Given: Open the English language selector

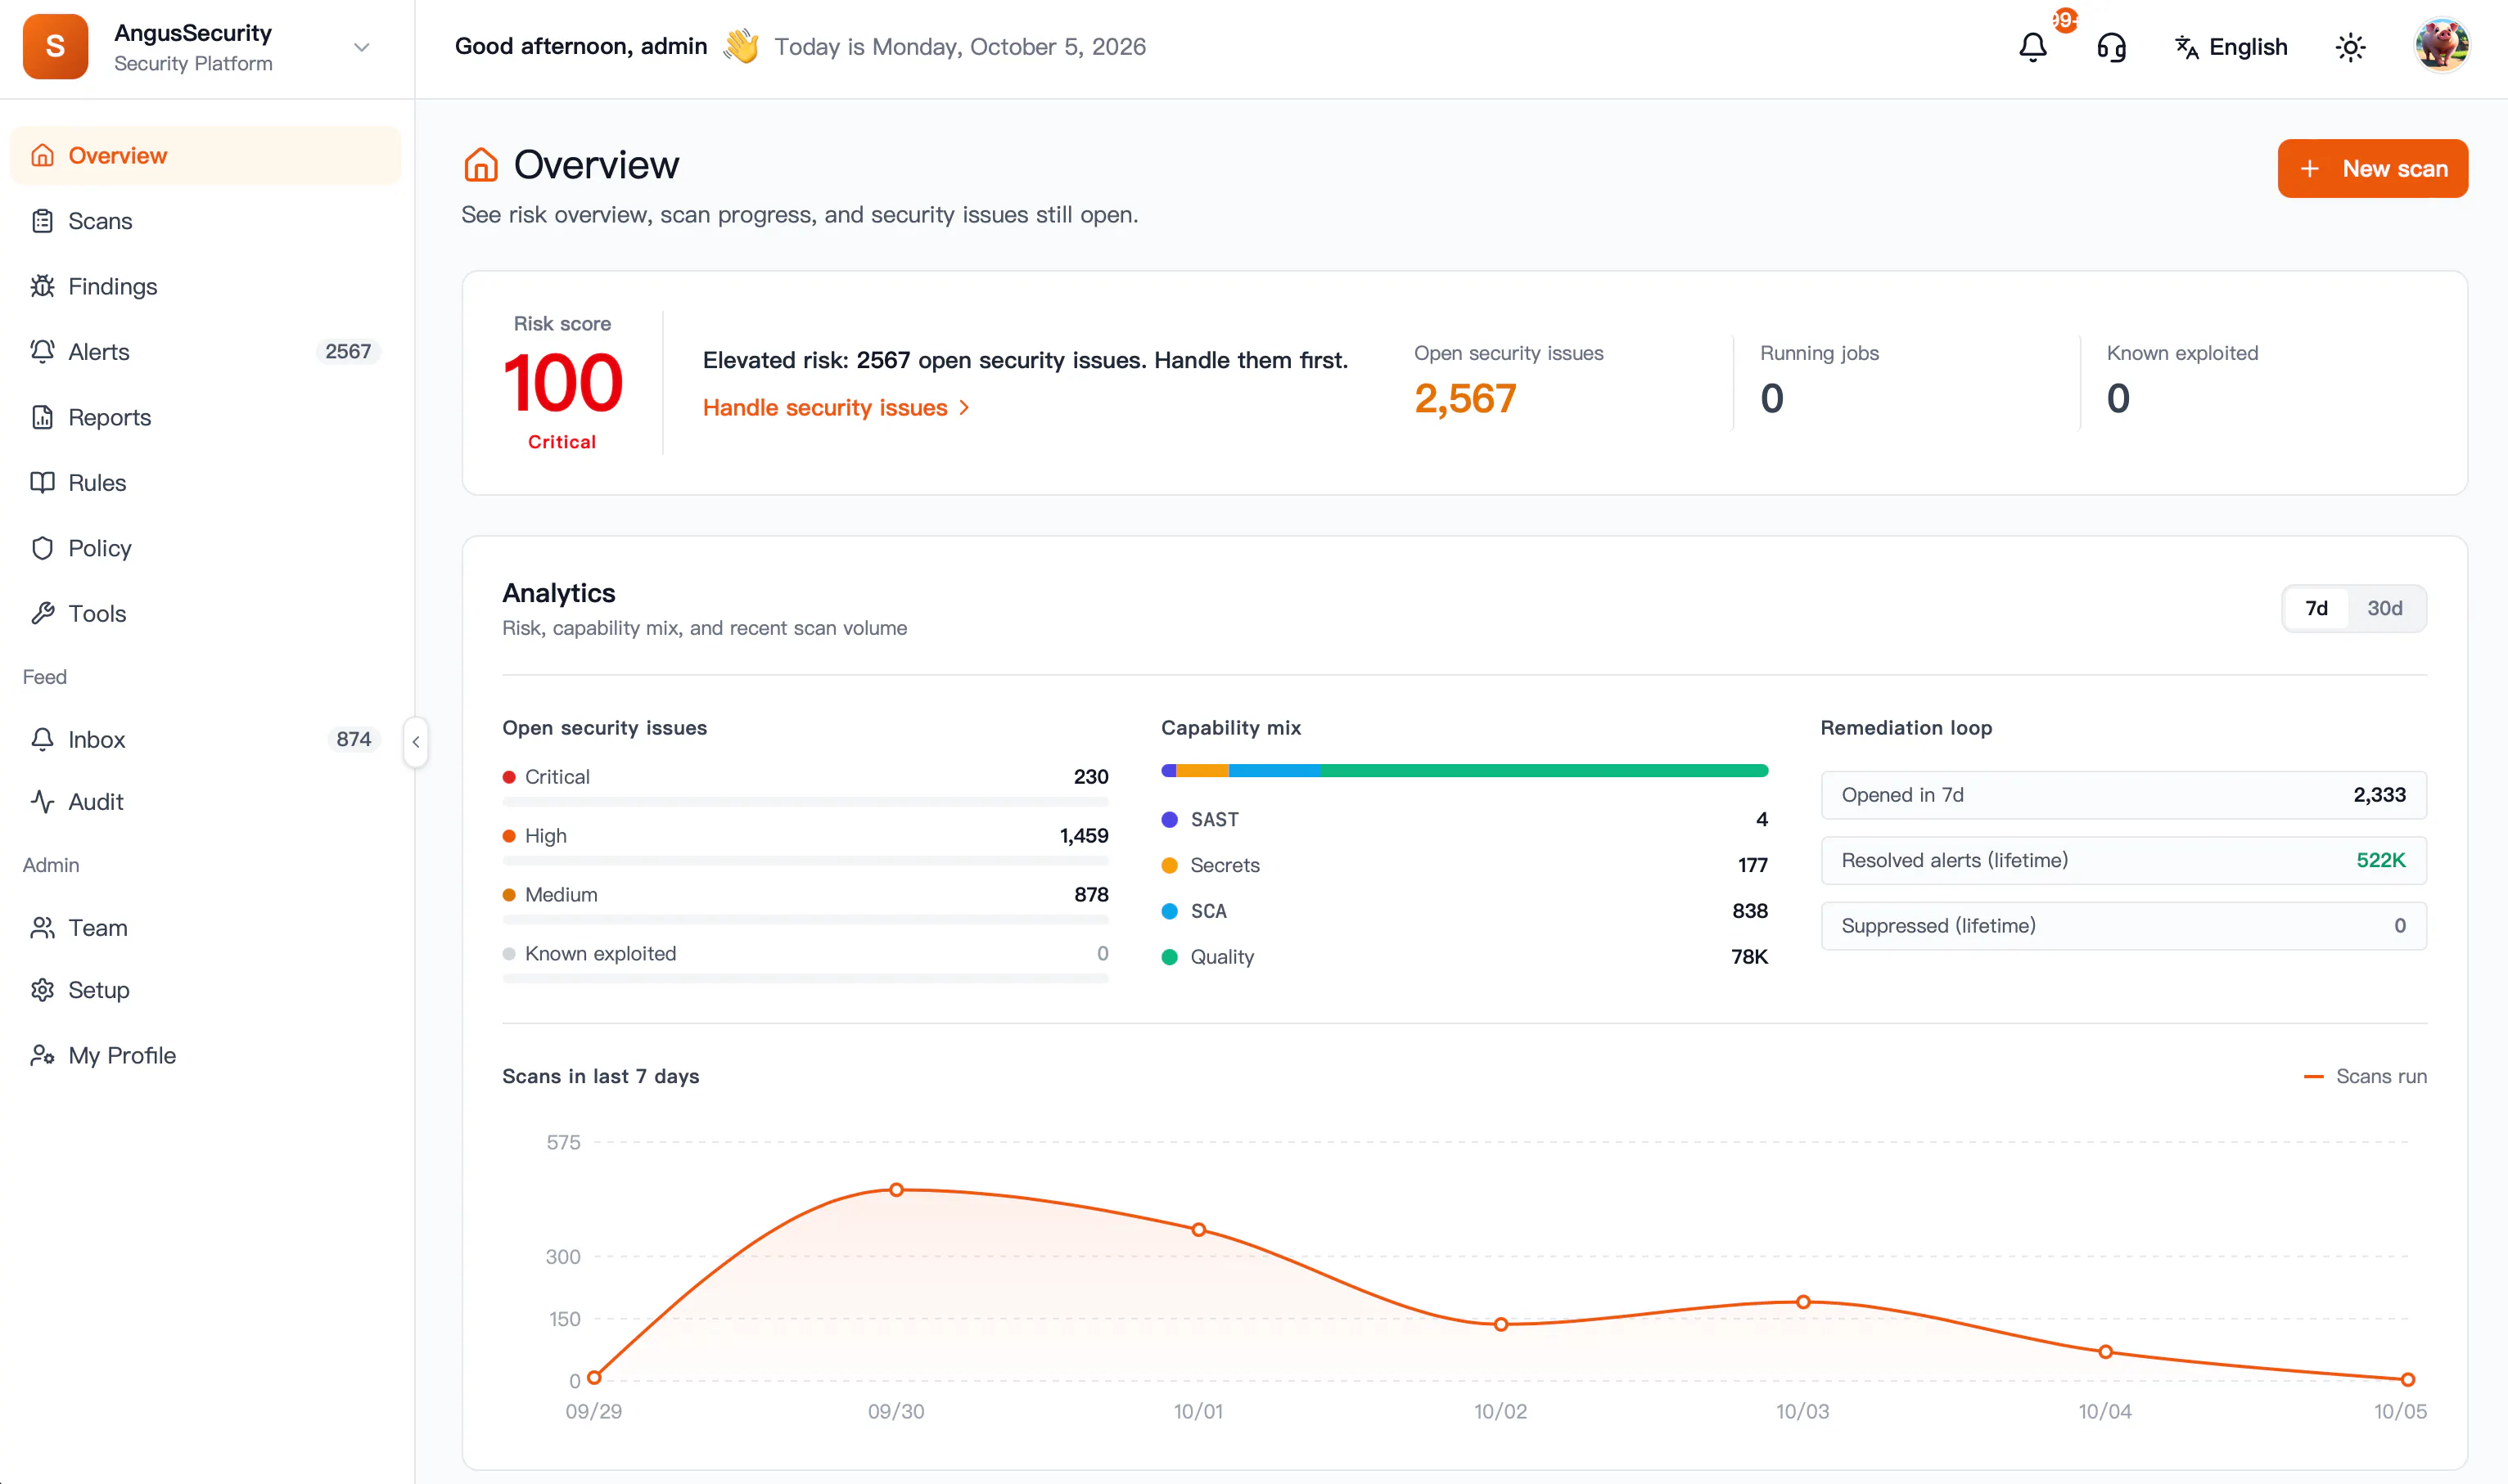Looking at the screenshot, I should [x=2231, y=47].
